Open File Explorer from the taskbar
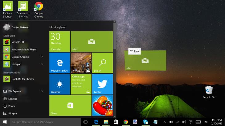Image resolution: width=225 pixels, height=126 pixels. coord(106,122)
